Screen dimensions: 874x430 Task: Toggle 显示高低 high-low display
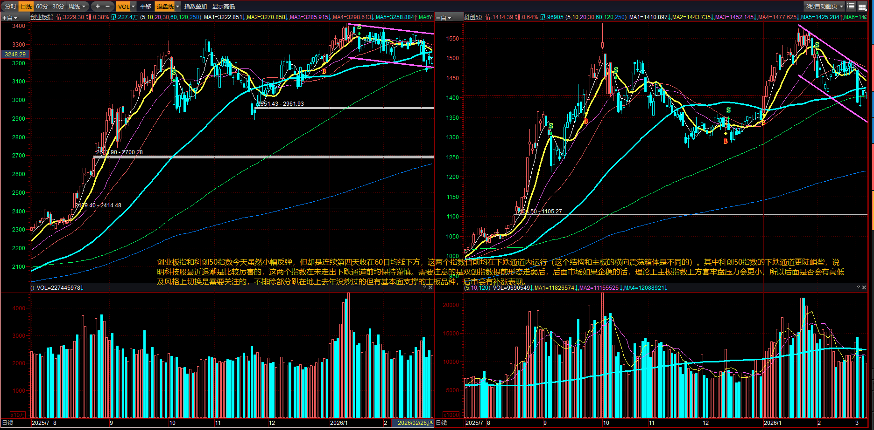click(224, 6)
